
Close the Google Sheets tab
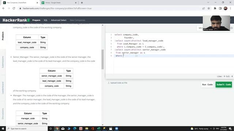pyautogui.click(x=76, y=3)
